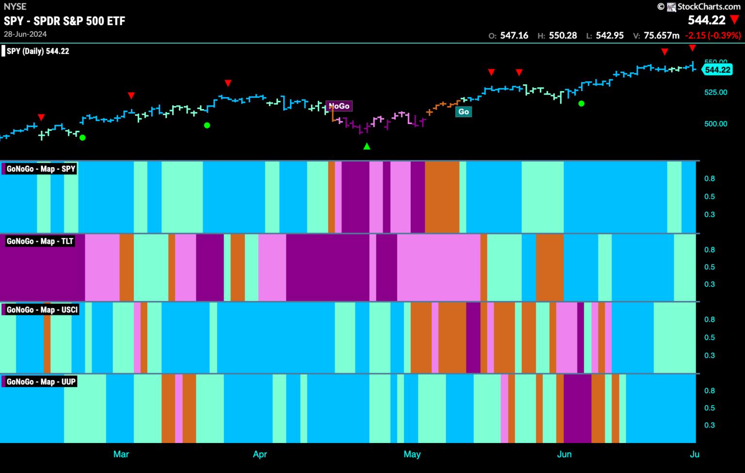Viewport: 745px width, 473px height.
Task: Click the GoNoGo - Map - SPY panel label
Action: (41, 169)
